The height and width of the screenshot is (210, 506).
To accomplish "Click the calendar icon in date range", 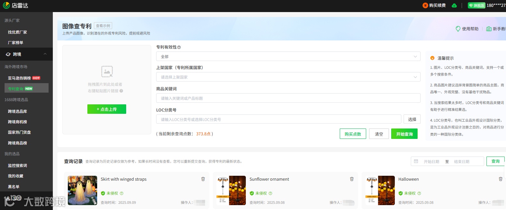I will pos(416,161).
